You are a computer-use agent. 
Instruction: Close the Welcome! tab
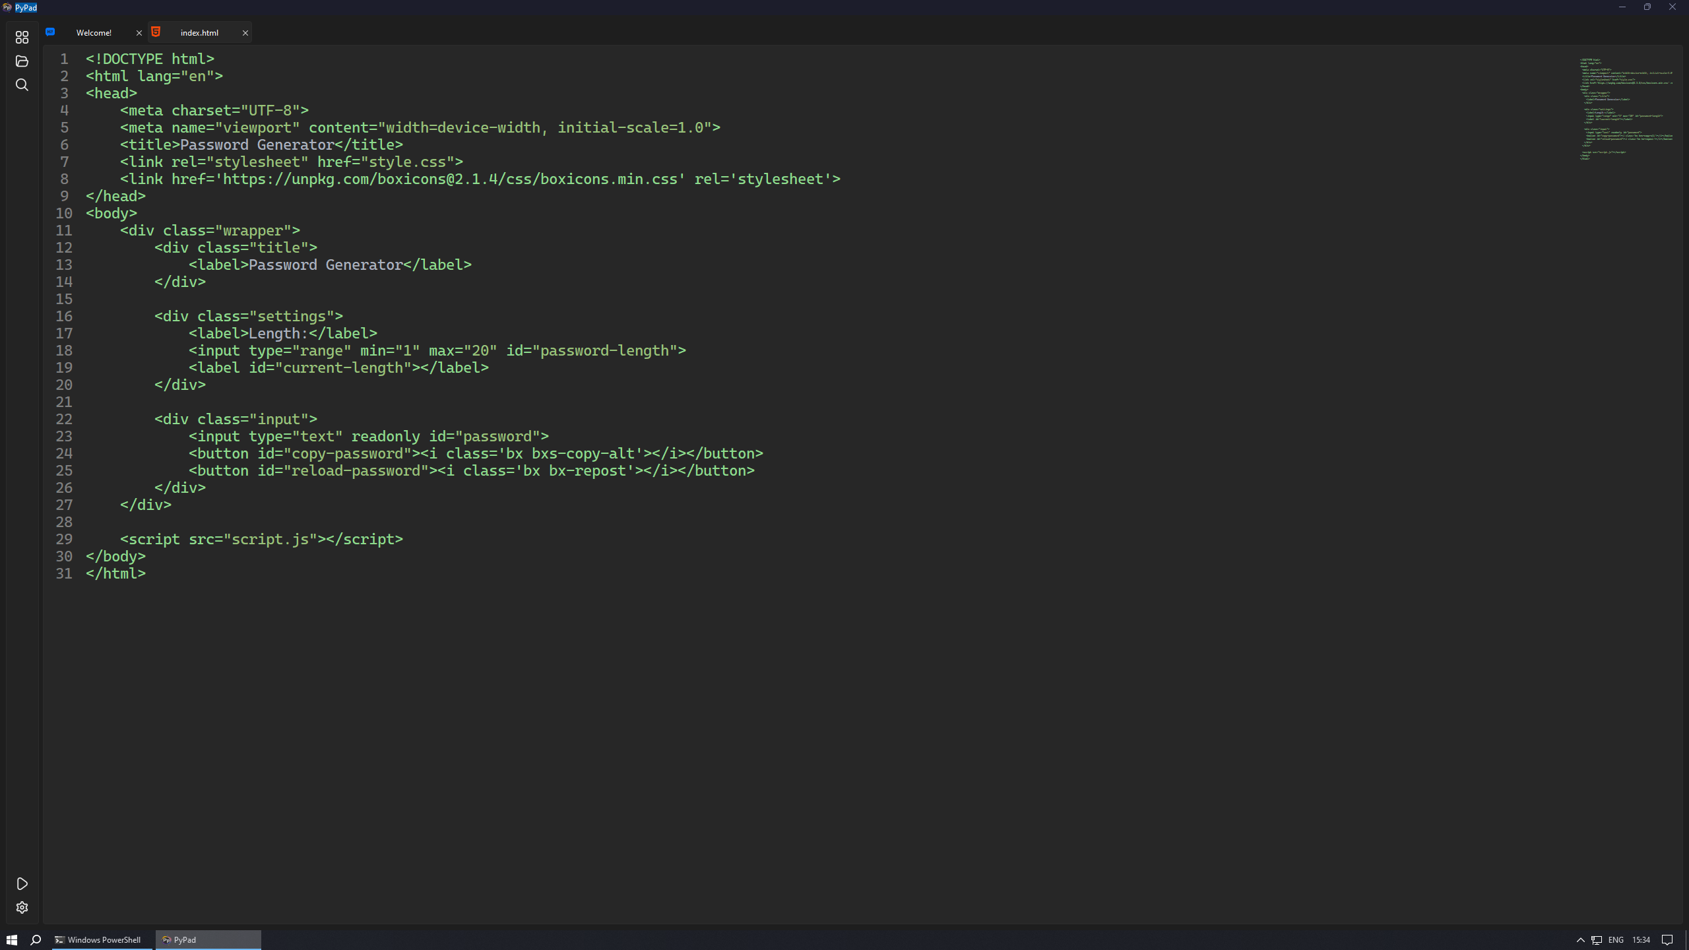pyautogui.click(x=139, y=32)
